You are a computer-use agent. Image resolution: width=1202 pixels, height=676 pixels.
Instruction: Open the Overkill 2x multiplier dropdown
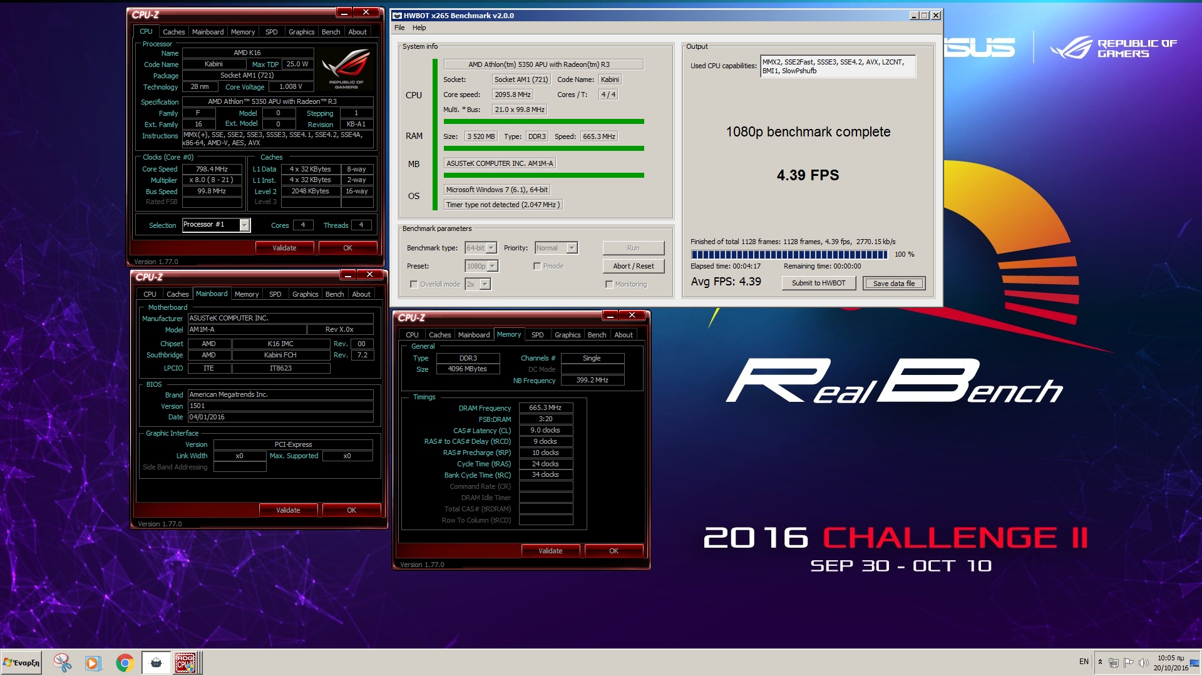[478, 284]
